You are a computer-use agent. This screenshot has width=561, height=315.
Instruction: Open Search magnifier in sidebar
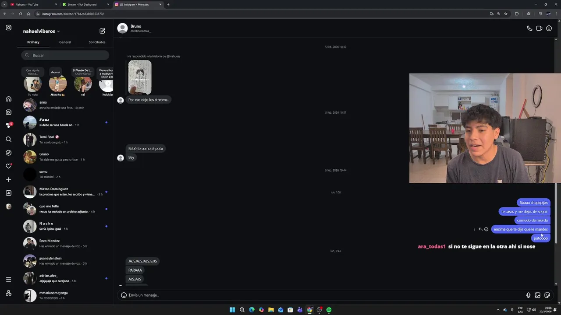pos(8,139)
